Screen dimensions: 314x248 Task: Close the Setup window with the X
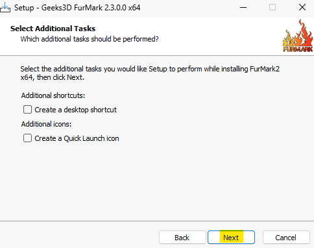click(x=302, y=8)
